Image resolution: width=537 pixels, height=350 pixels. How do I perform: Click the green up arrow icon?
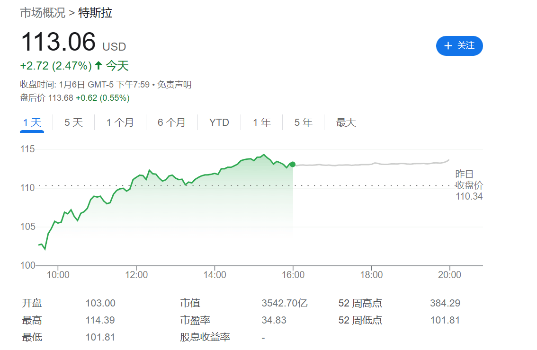tap(98, 65)
